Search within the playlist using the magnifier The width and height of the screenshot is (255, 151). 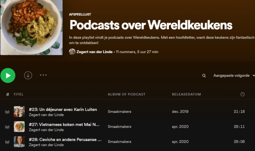coord(204,75)
